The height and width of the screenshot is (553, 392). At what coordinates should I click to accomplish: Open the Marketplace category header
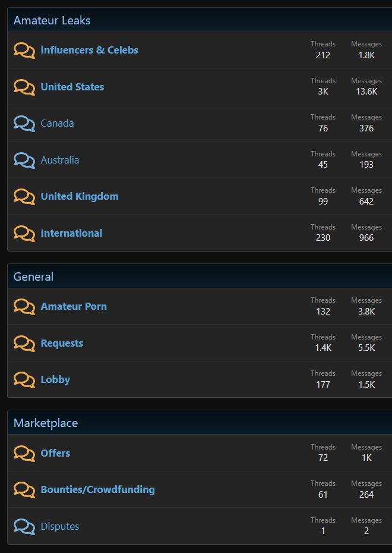46,423
